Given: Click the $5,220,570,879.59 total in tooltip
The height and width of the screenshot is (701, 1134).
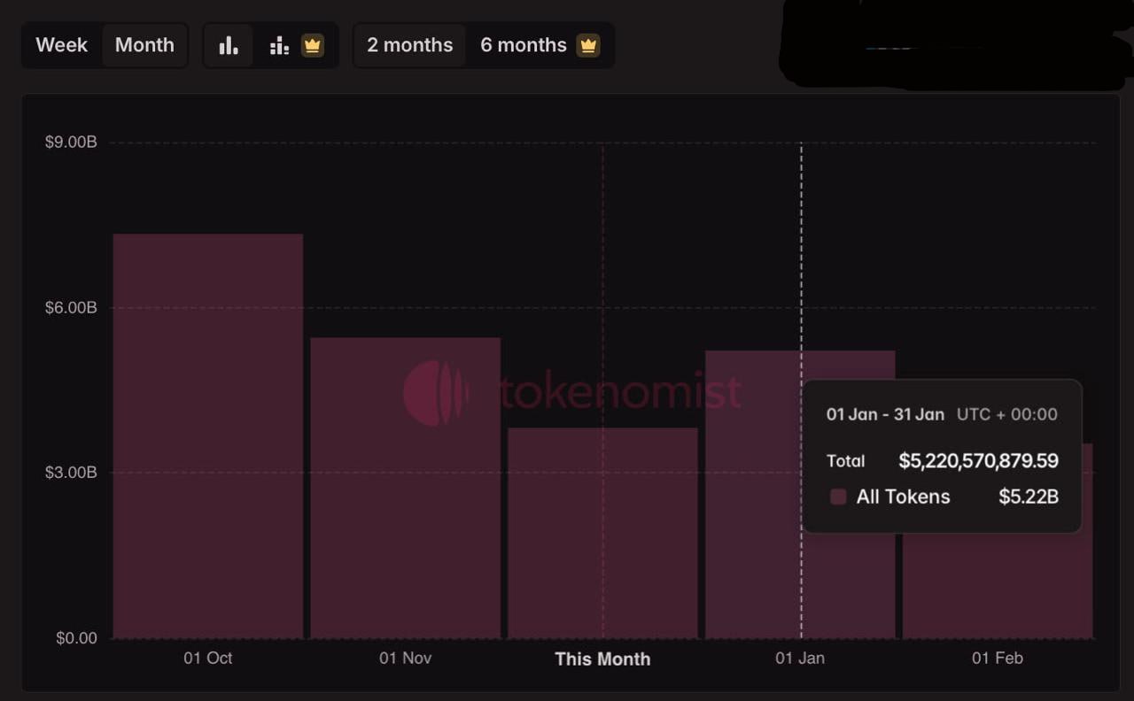Looking at the screenshot, I should (978, 460).
